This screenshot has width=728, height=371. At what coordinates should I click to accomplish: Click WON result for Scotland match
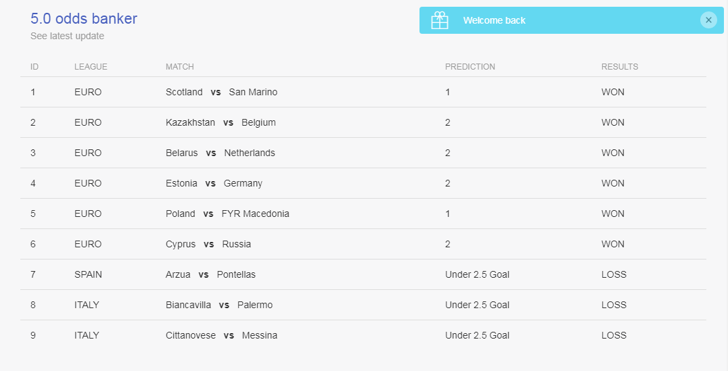coord(613,93)
